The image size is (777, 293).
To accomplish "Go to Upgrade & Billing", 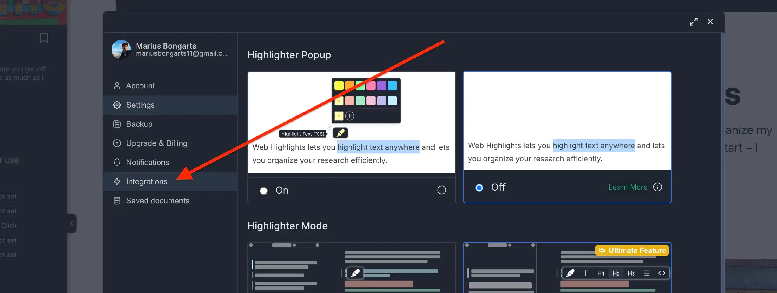I will point(170,143).
